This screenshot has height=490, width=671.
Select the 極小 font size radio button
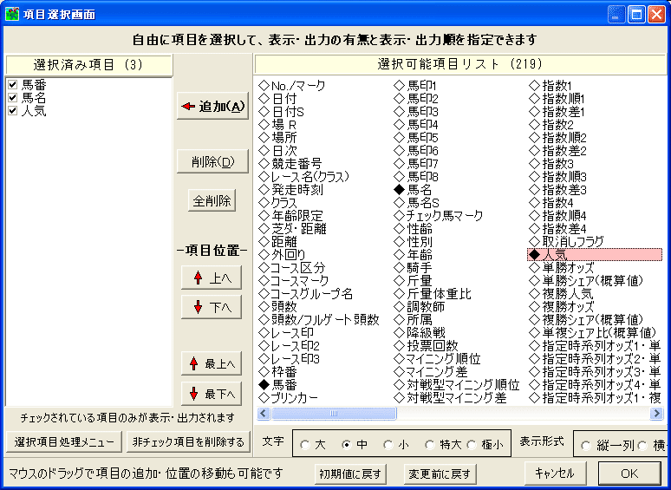[472, 445]
